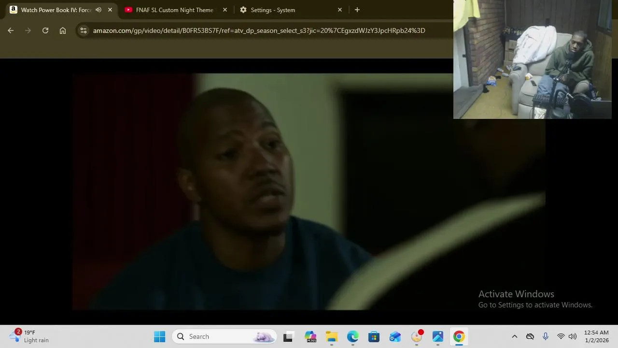Viewport: 618px width, 348px height.
Task: Open taskbar app with red notification badge
Action: (x=417, y=336)
